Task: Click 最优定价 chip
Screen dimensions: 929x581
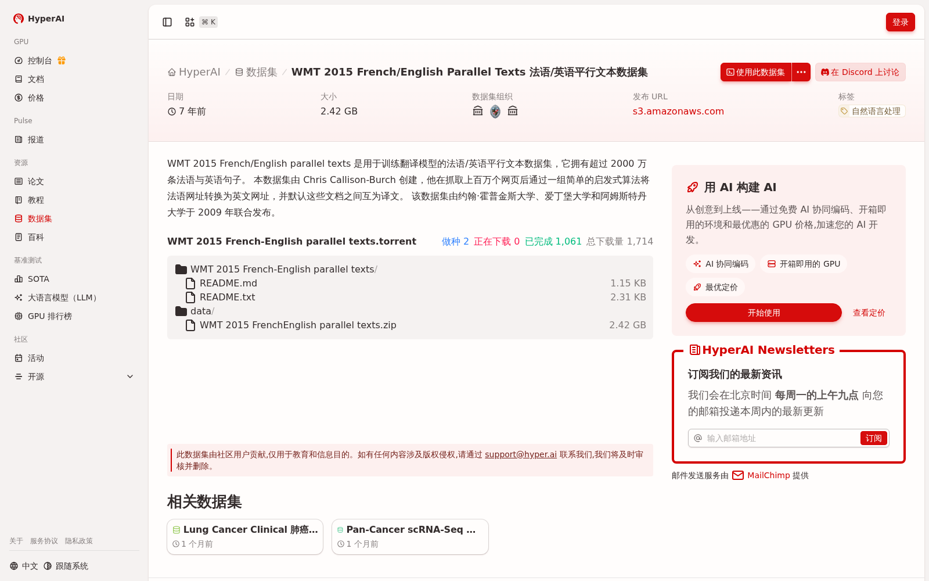Action: tap(715, 287)
